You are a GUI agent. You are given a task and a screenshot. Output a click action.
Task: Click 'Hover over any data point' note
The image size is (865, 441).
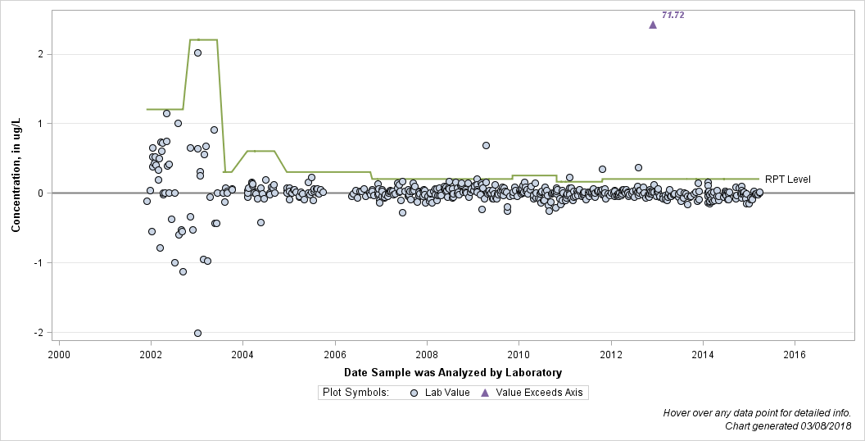(x=757, y=413)
